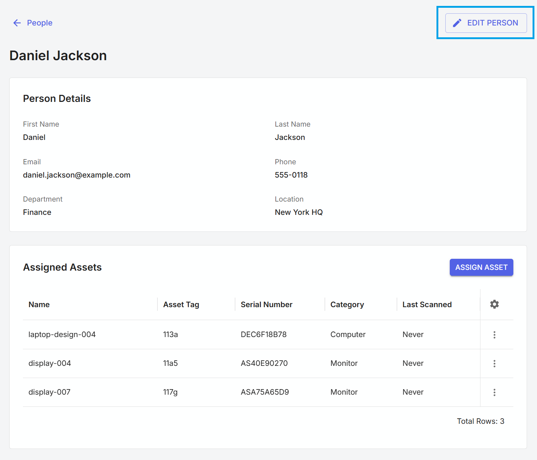Viewport: 537px width, 460px height.
Task: Open table column settings gear icon
Action: pos(494,304)
